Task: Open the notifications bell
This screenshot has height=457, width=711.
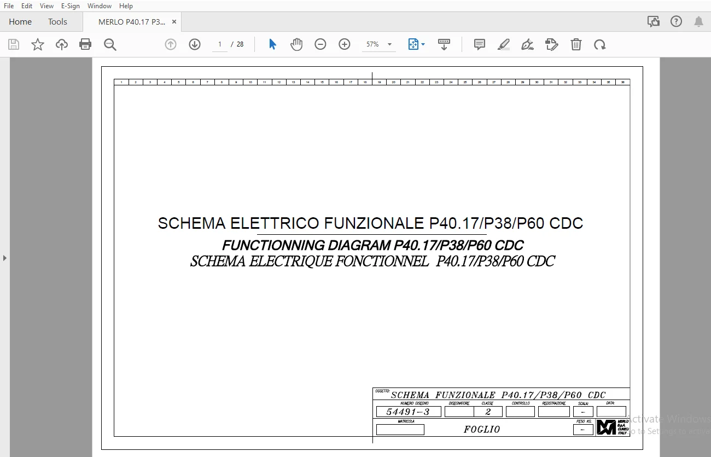Action: click(698, 21)
